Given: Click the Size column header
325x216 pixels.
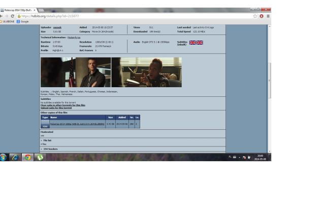Looking at the screenshot, I should tap(111, 117).
